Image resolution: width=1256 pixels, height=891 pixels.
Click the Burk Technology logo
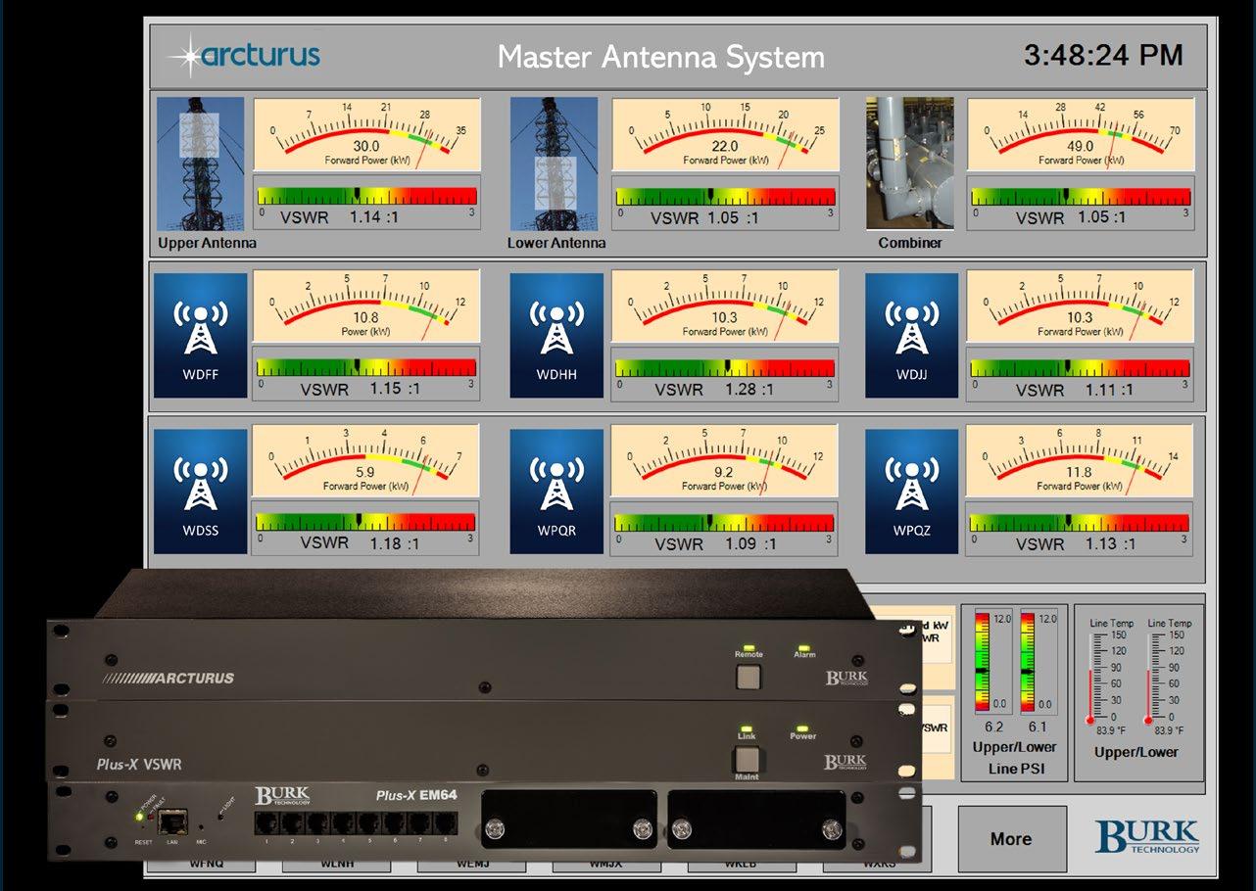tap(1147, 837)
